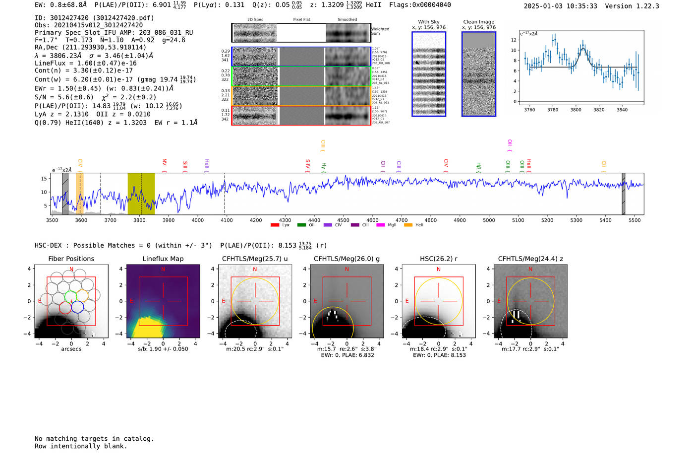Open the CFHTLS/Meg(24.4) z image

(530, 301)
